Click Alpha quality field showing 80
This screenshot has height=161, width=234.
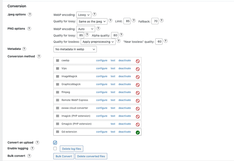115,35
